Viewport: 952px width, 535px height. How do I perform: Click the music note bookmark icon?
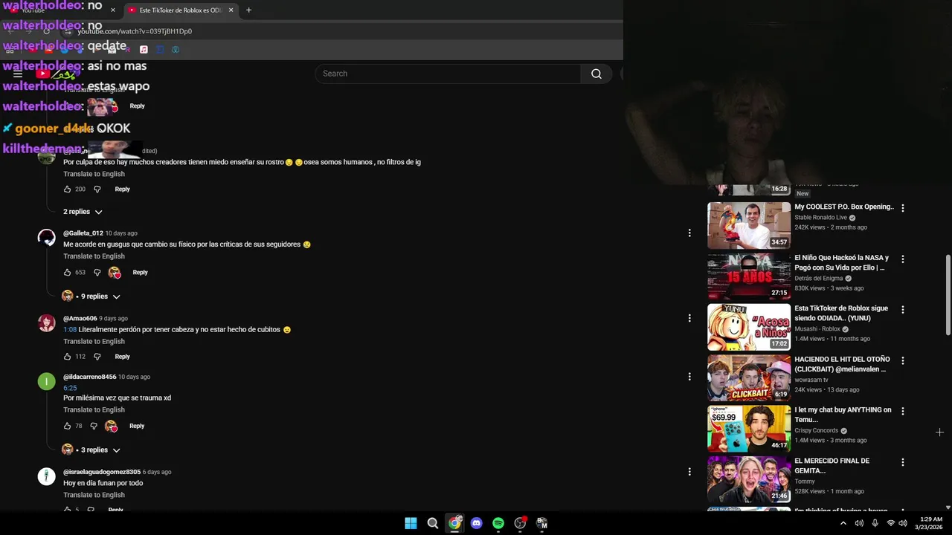(144, 50)
